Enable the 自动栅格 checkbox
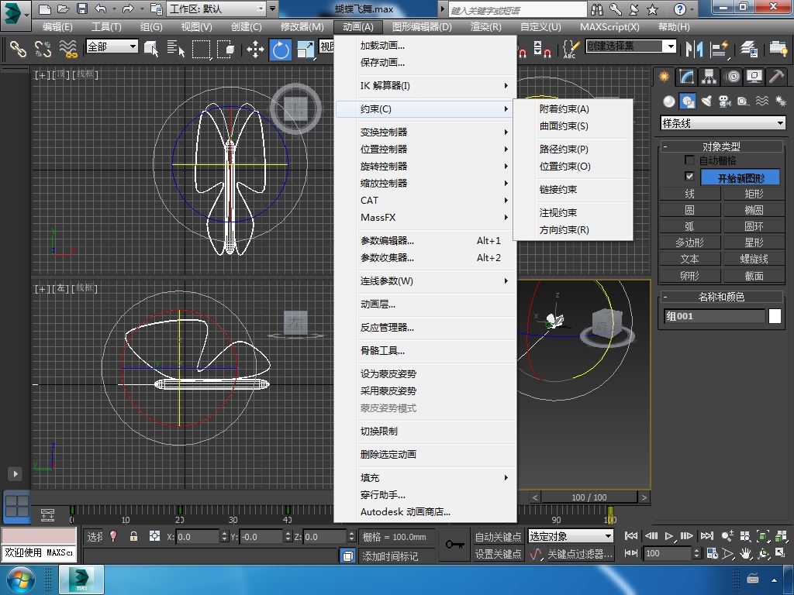 (689, 160)
